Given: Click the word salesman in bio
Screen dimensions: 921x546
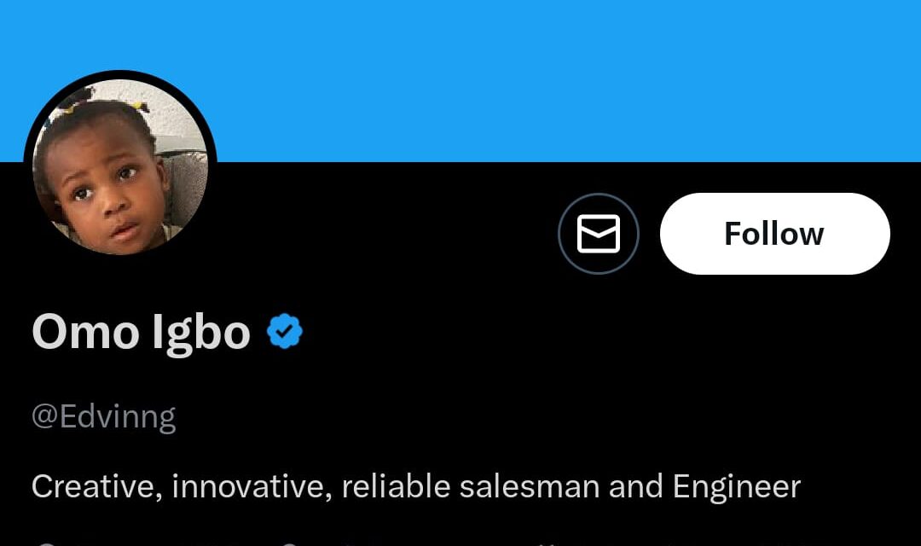Looking at the screenshot, I should click(x=529, y=486).
